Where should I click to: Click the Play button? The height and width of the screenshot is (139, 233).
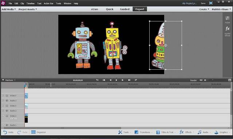click(116, 80)
